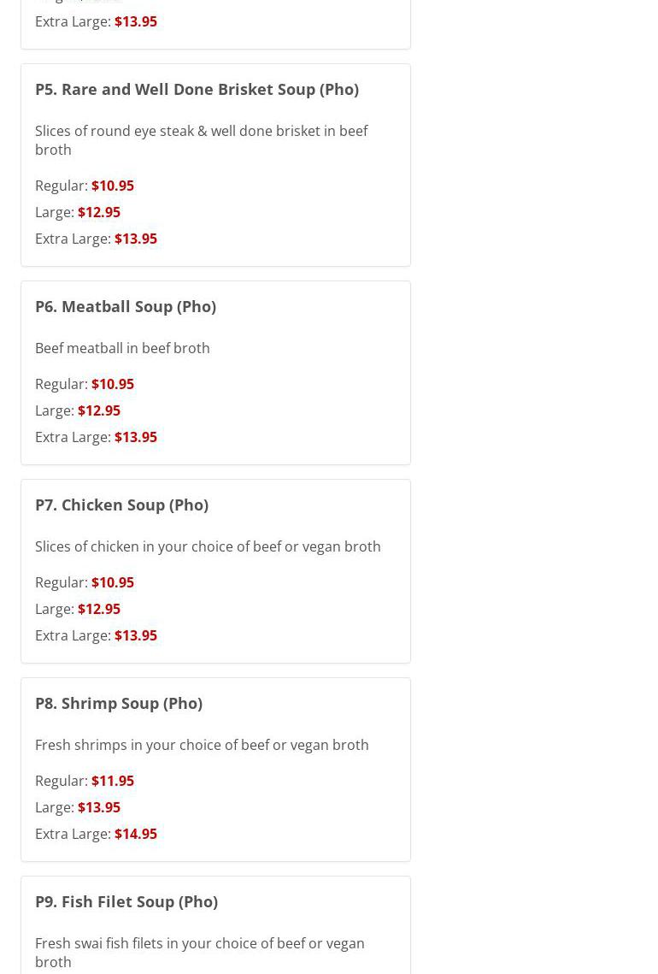Image resolution: width=658 pixels, height=974 pixels.
Task: Open the P7 Chicken Soup (Pho) item
Action: (121, 505)
